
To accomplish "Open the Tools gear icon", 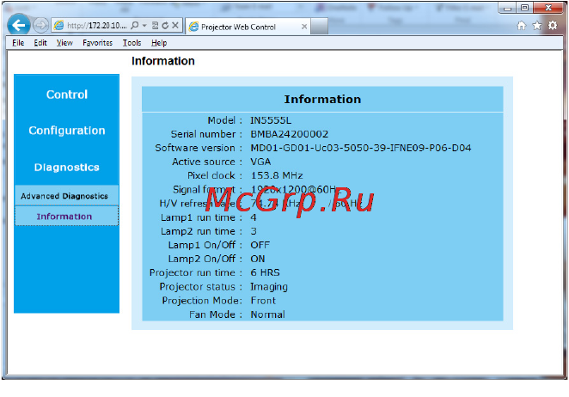I will pos(553,26).
